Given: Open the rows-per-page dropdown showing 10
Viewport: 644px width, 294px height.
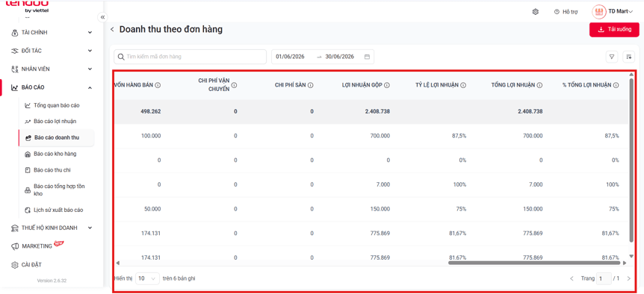Looking at the screenshot, I should (x=147, y=278).
